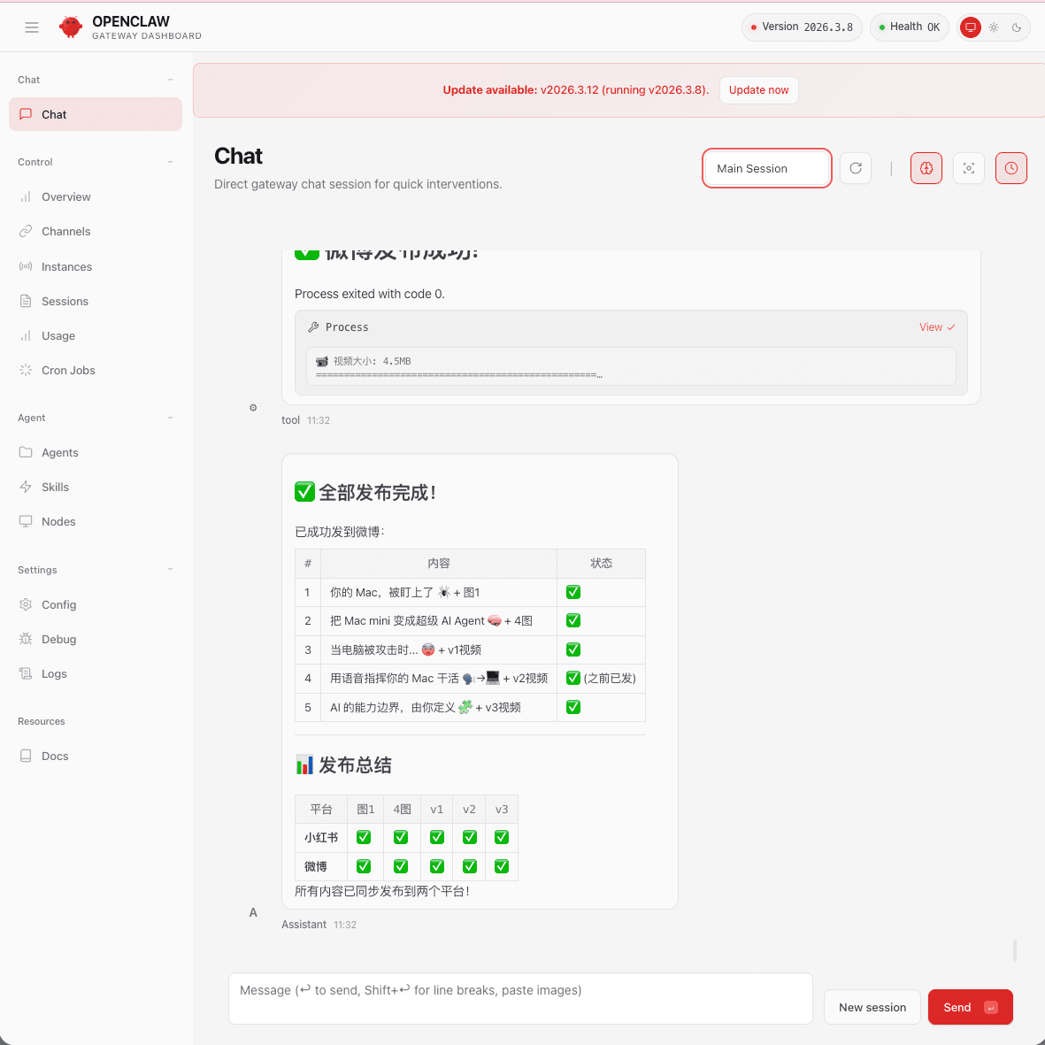Click the chat scrollbar thumb
Viewport: 1045px width, 1045px height.
coord(1015,950)
